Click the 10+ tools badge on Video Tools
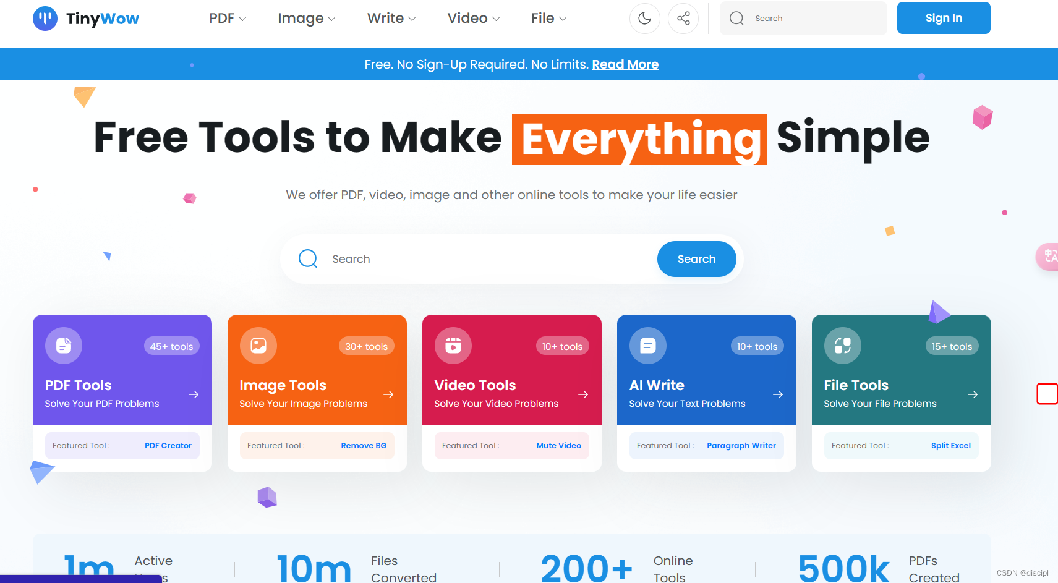 click(563, 346)
